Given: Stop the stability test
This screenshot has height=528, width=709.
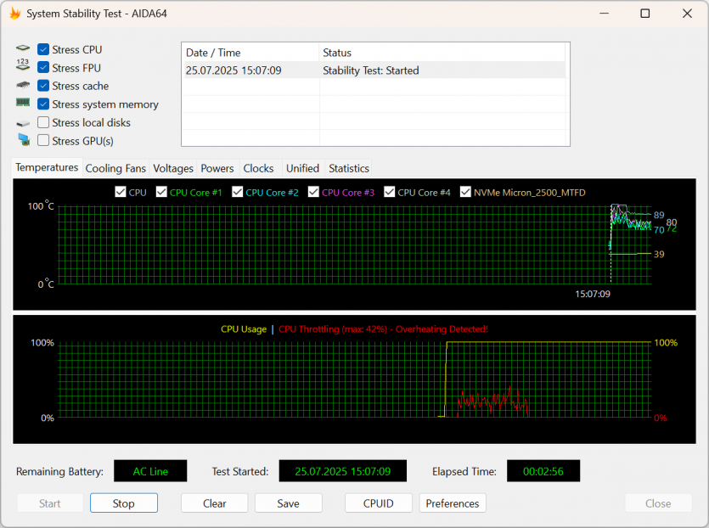Looking at the screenshot, I should (x=124, y=503).
